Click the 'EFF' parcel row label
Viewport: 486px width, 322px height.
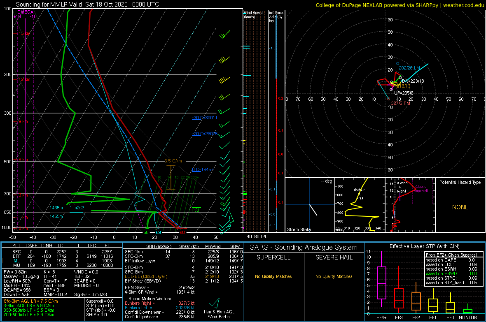pos(17,256)
